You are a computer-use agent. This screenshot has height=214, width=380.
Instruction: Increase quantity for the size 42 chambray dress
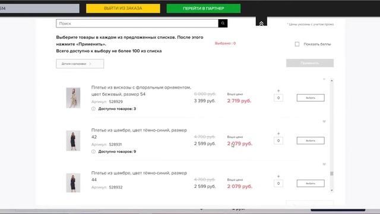point(278,133)
